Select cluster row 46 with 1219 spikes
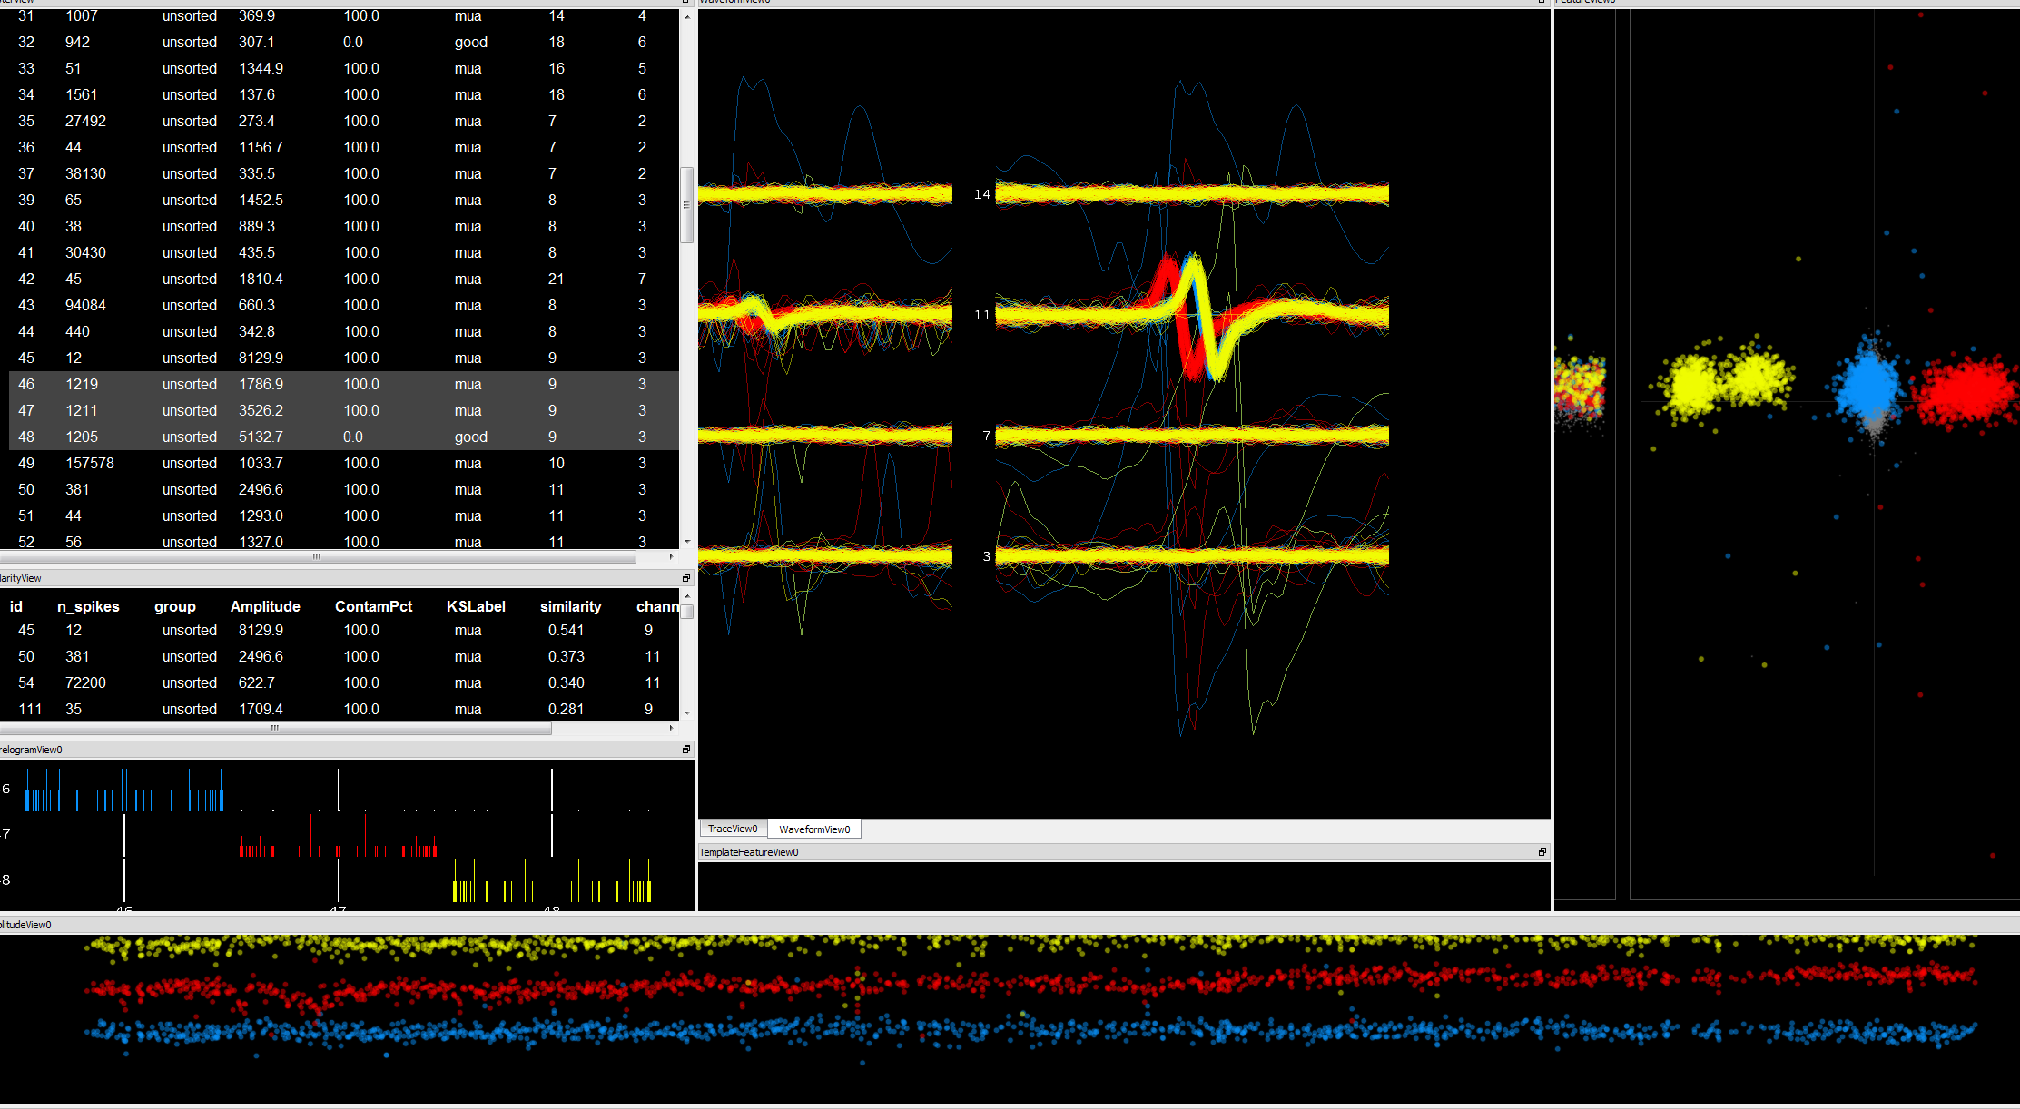 pyautogui.click(x=343, y=384)
